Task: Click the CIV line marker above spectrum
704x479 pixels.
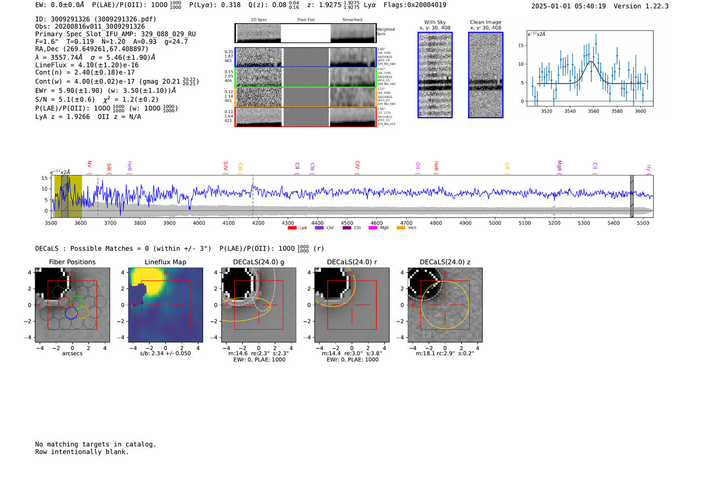Action: tap(357, 167)
